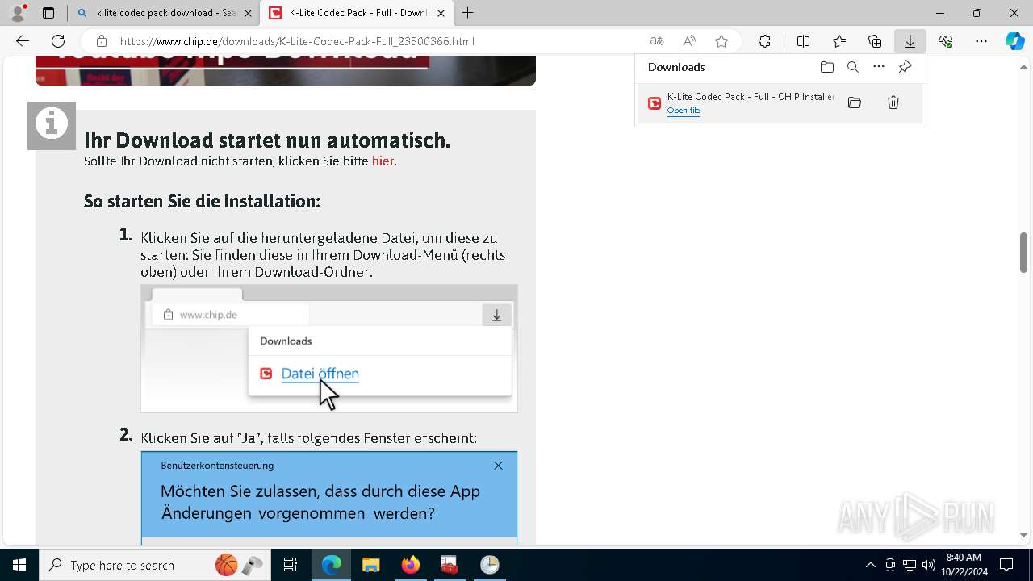The image size is (1033, 581).
Task: Open a new browser tab
Action: tap(468, 13)
